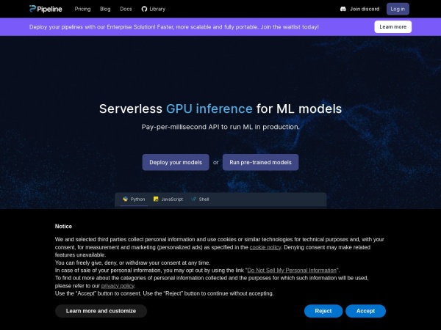Click Deploy your models button
This screenshot has height=330, width=441.
(x=176, y=162)
